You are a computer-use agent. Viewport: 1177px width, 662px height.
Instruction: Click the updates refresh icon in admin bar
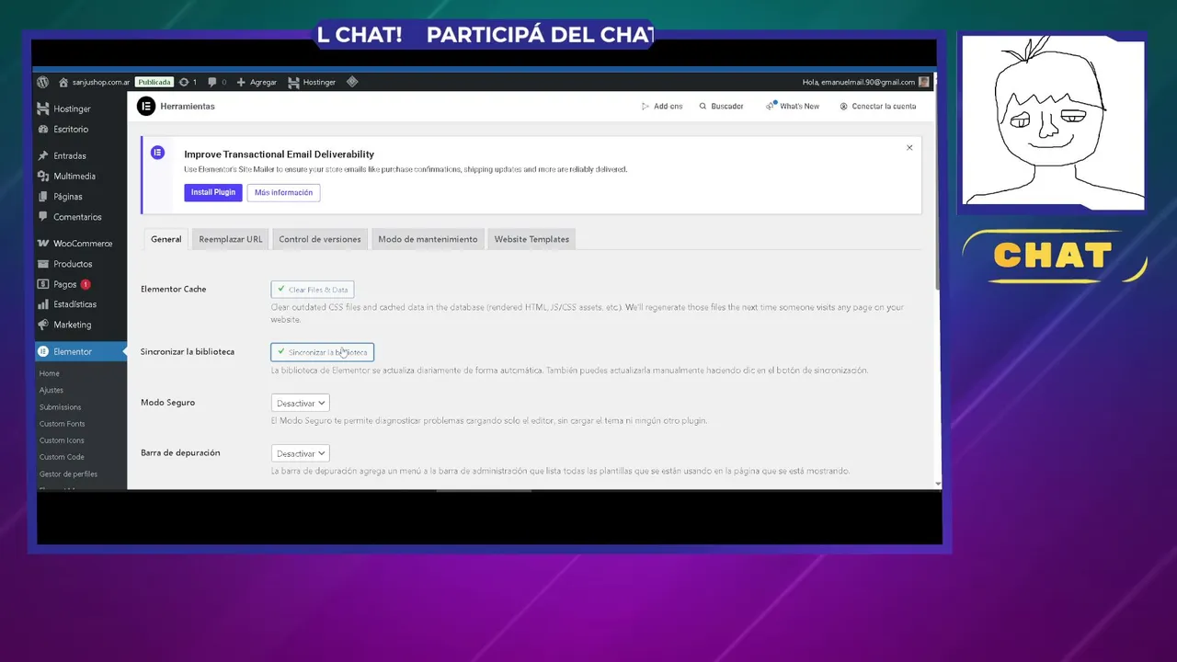(184, 82)
